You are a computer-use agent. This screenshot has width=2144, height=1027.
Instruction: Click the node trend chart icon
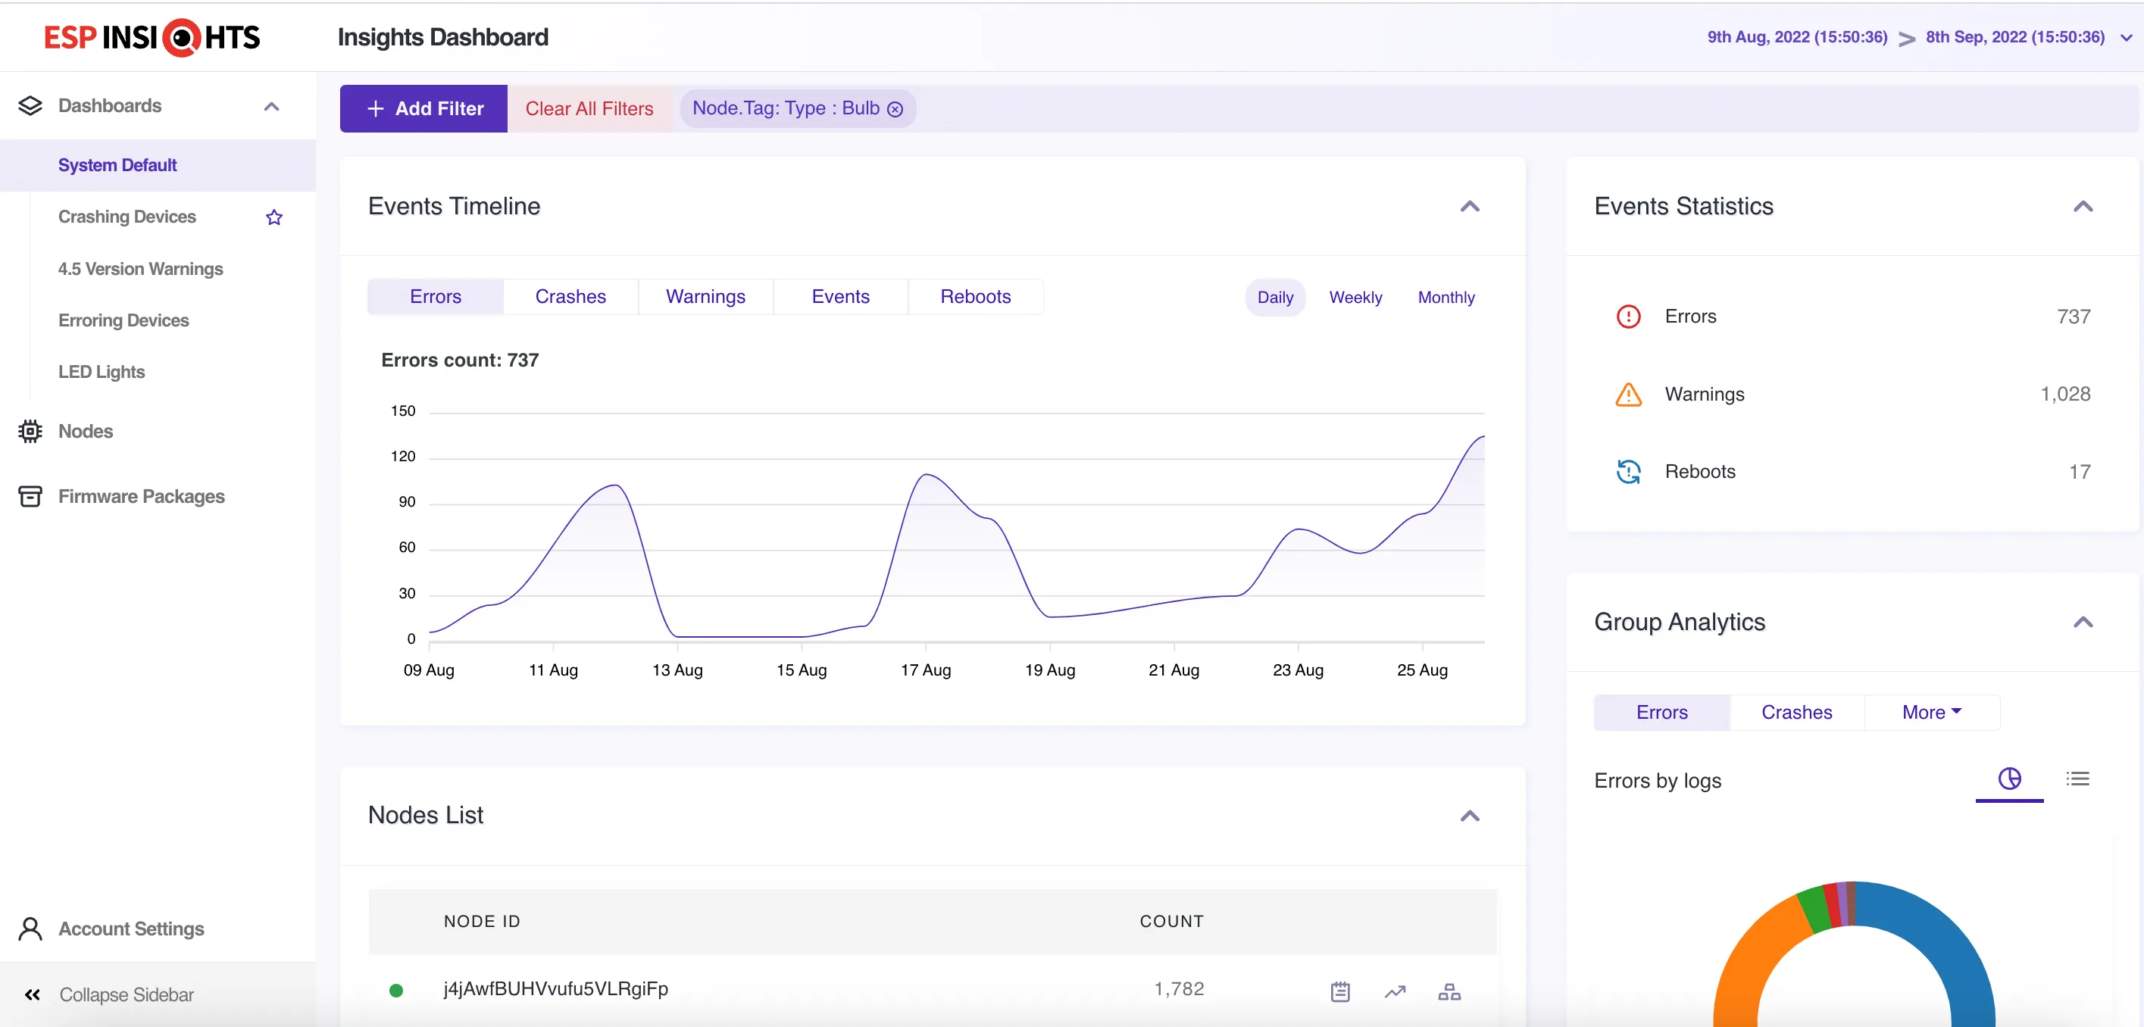tap(1395, 991)
